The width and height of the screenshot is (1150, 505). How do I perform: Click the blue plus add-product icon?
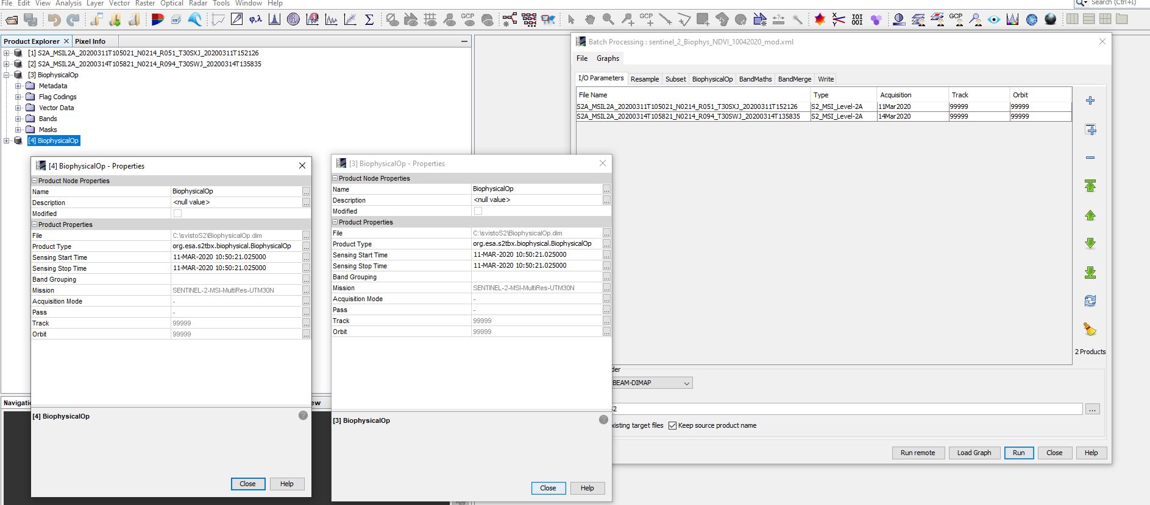(x=1090, y=100)
